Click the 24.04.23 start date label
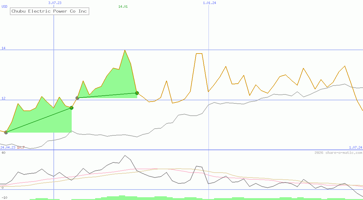Screen dimensions: 363x200 (8, 147)
